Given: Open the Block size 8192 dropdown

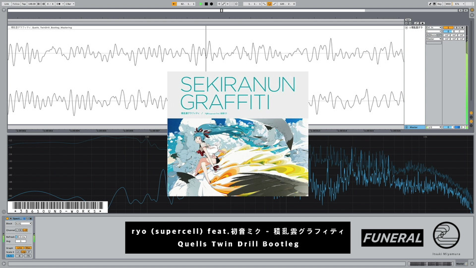Looking at the screenshot, I should [x=23, y=224].
